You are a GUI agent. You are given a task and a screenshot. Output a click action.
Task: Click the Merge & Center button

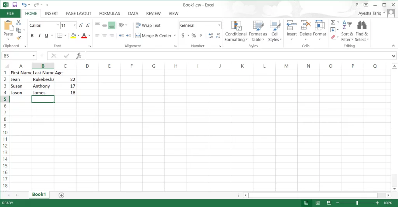click(x=154, y=35)
